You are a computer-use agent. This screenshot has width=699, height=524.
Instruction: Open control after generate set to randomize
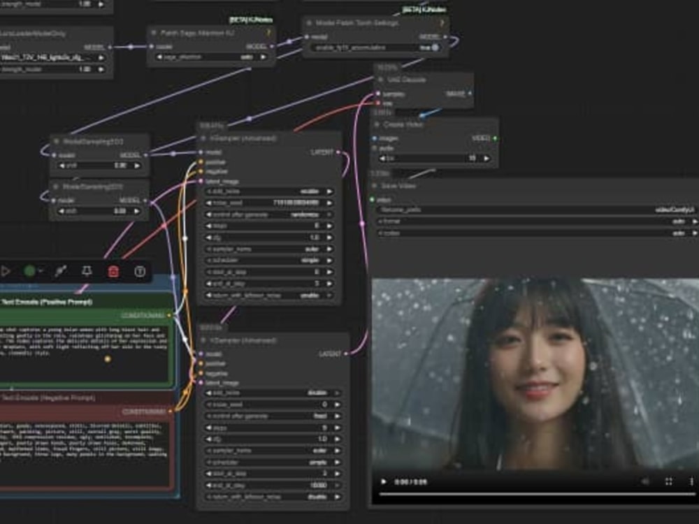click(x=269, y=214)
